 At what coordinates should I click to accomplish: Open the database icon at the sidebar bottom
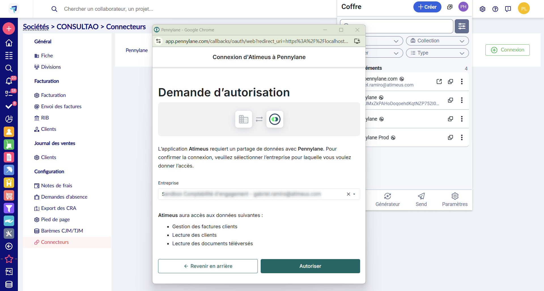pos(9,284)
